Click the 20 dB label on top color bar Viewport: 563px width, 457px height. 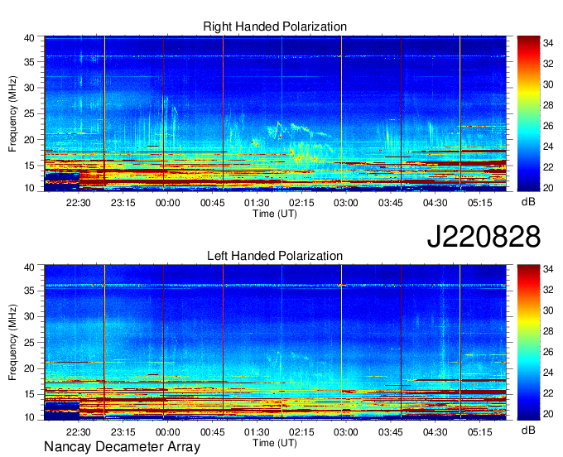pos(548,188)
